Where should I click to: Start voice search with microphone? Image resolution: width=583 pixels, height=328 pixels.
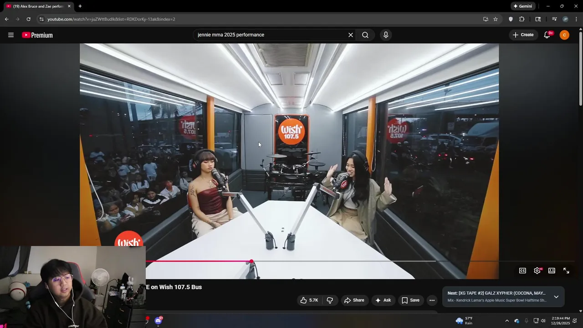(386, 35)
